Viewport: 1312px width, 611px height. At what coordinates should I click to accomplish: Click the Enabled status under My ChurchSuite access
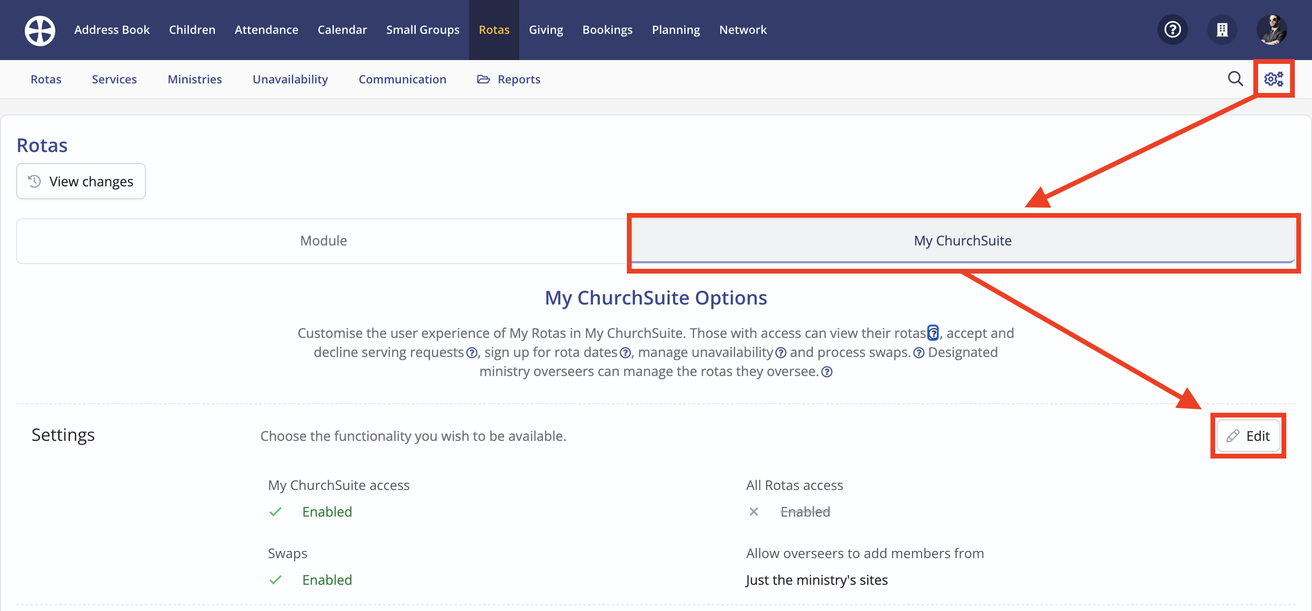coord(327,512)
